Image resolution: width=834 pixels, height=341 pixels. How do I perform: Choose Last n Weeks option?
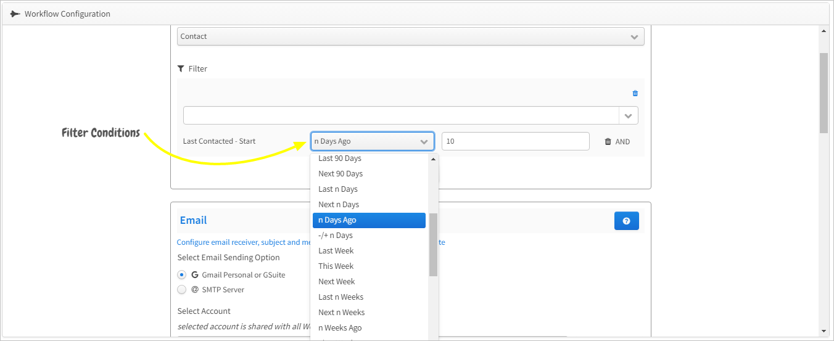click(369, 297)
